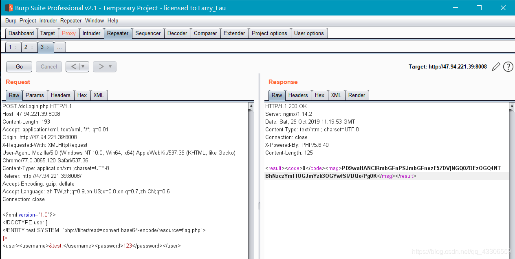Click the splitter handle between request and response
Screen dimensions: 515x259
(x=259, y=206)
